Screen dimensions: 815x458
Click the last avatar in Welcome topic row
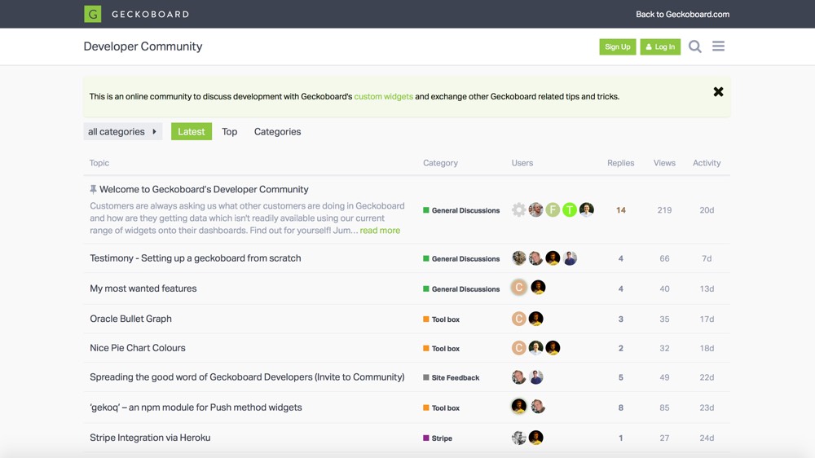pos(586,209)
